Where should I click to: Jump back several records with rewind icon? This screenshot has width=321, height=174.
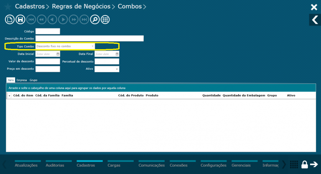(x=41, y=20)
